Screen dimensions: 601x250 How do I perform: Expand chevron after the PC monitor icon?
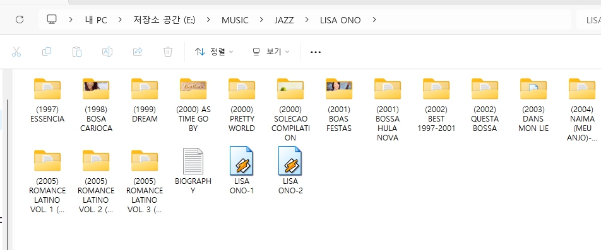coord(71,20)
